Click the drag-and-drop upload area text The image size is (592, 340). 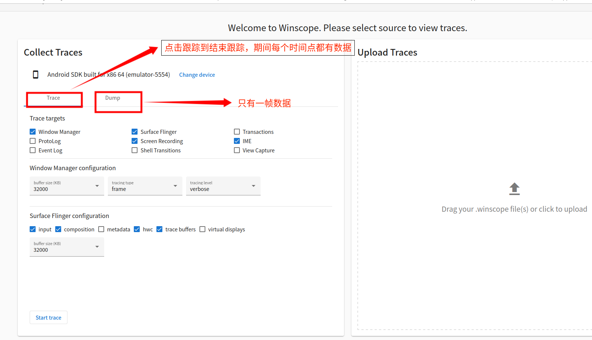[514, 209]
